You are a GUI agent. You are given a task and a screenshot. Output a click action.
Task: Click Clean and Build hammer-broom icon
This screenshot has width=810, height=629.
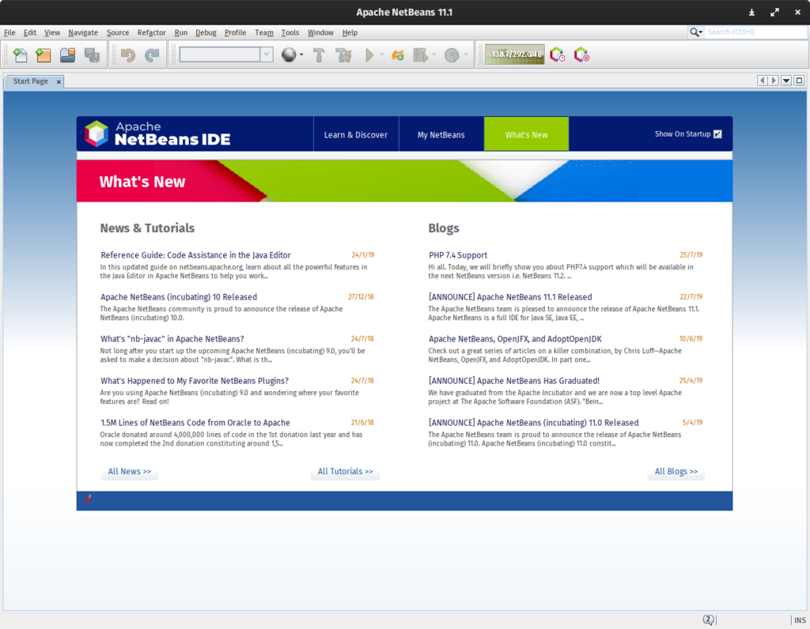point(343,55)
